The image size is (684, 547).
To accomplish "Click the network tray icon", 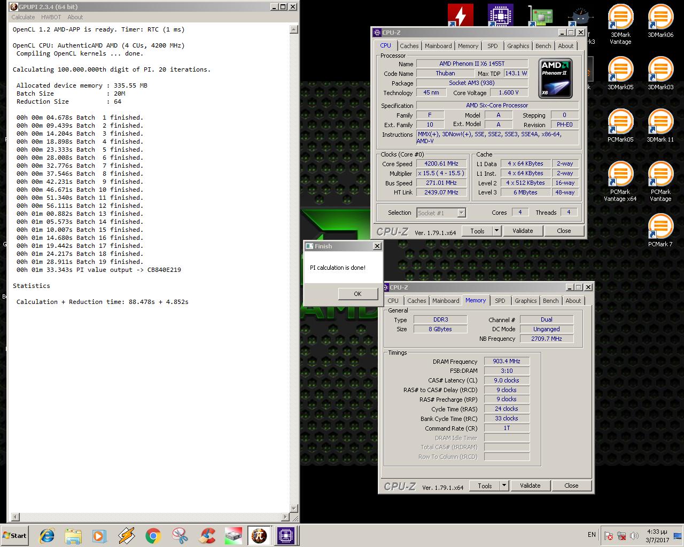I will (621, 536).
